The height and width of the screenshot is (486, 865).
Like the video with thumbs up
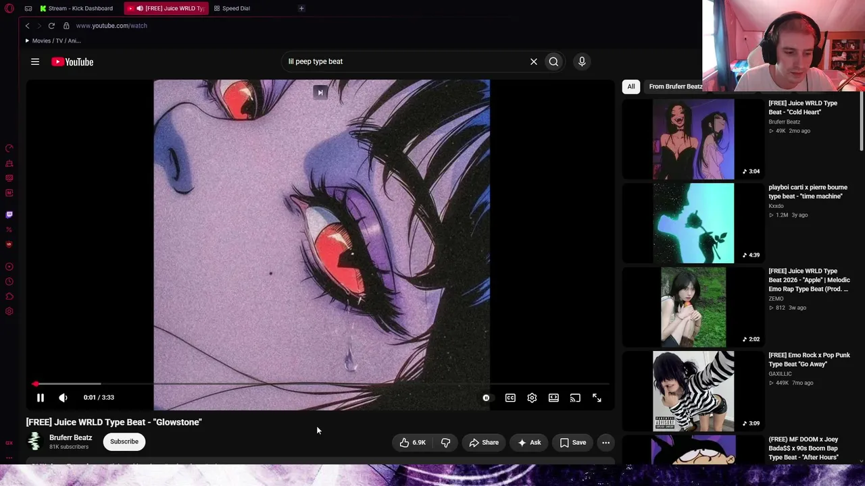(412, 443)
